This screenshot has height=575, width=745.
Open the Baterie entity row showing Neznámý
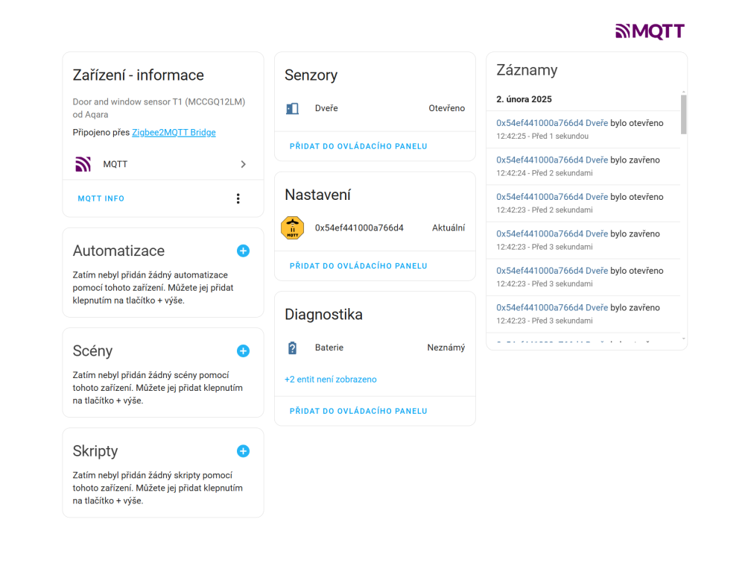(375, 348)
